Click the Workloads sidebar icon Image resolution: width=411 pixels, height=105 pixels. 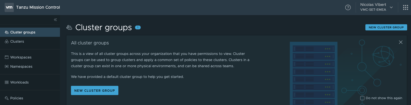(7, 82)
